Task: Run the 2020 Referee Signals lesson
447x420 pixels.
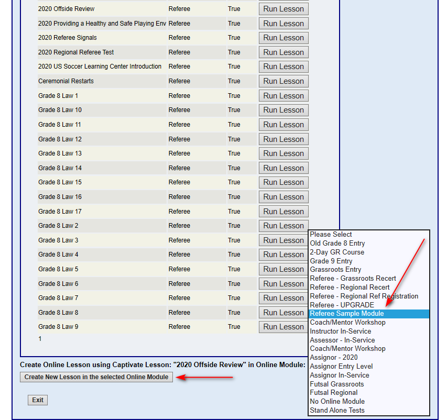Action: pos(284,38)
